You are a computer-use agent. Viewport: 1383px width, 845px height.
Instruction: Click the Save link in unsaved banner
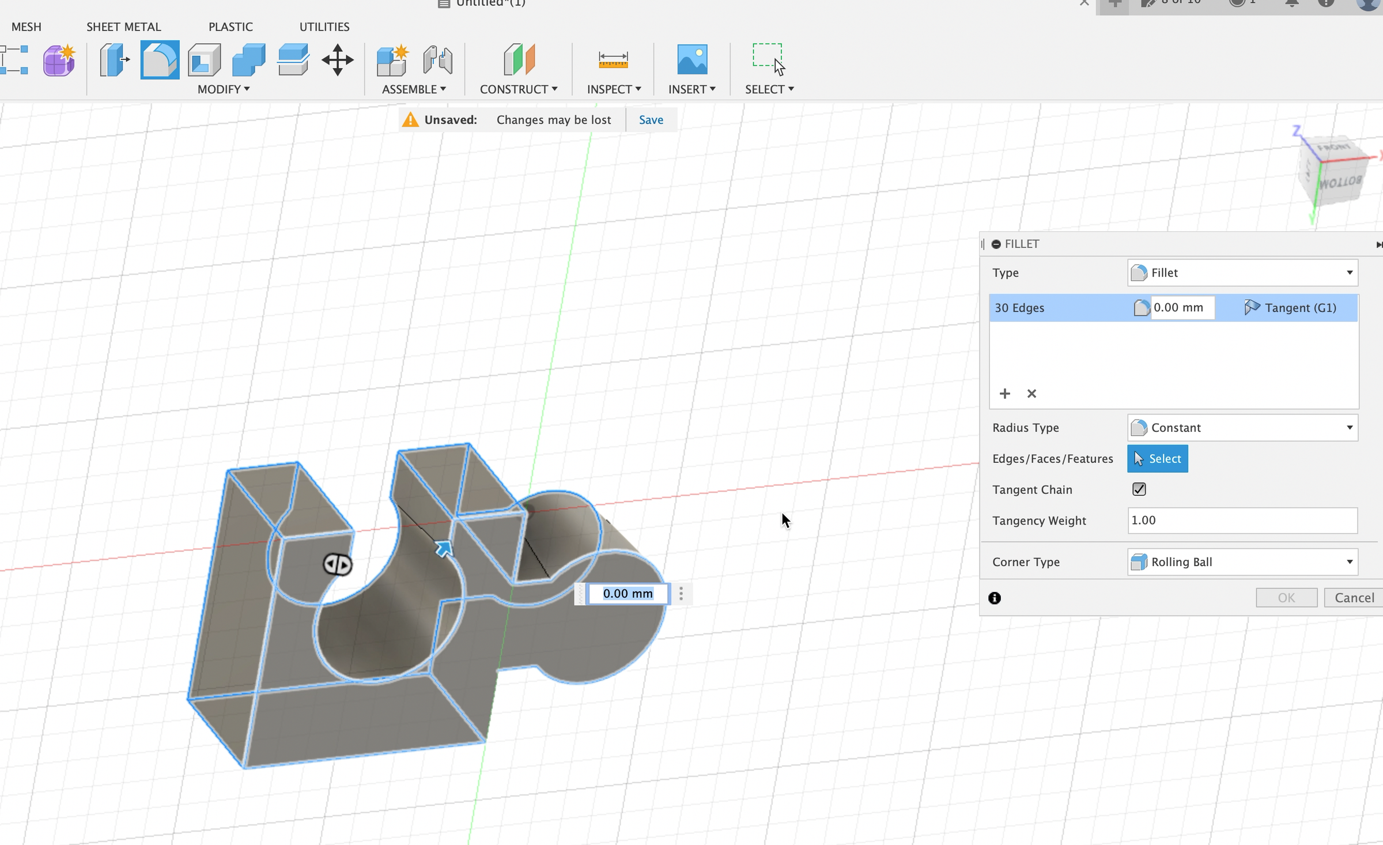(651, 120)
